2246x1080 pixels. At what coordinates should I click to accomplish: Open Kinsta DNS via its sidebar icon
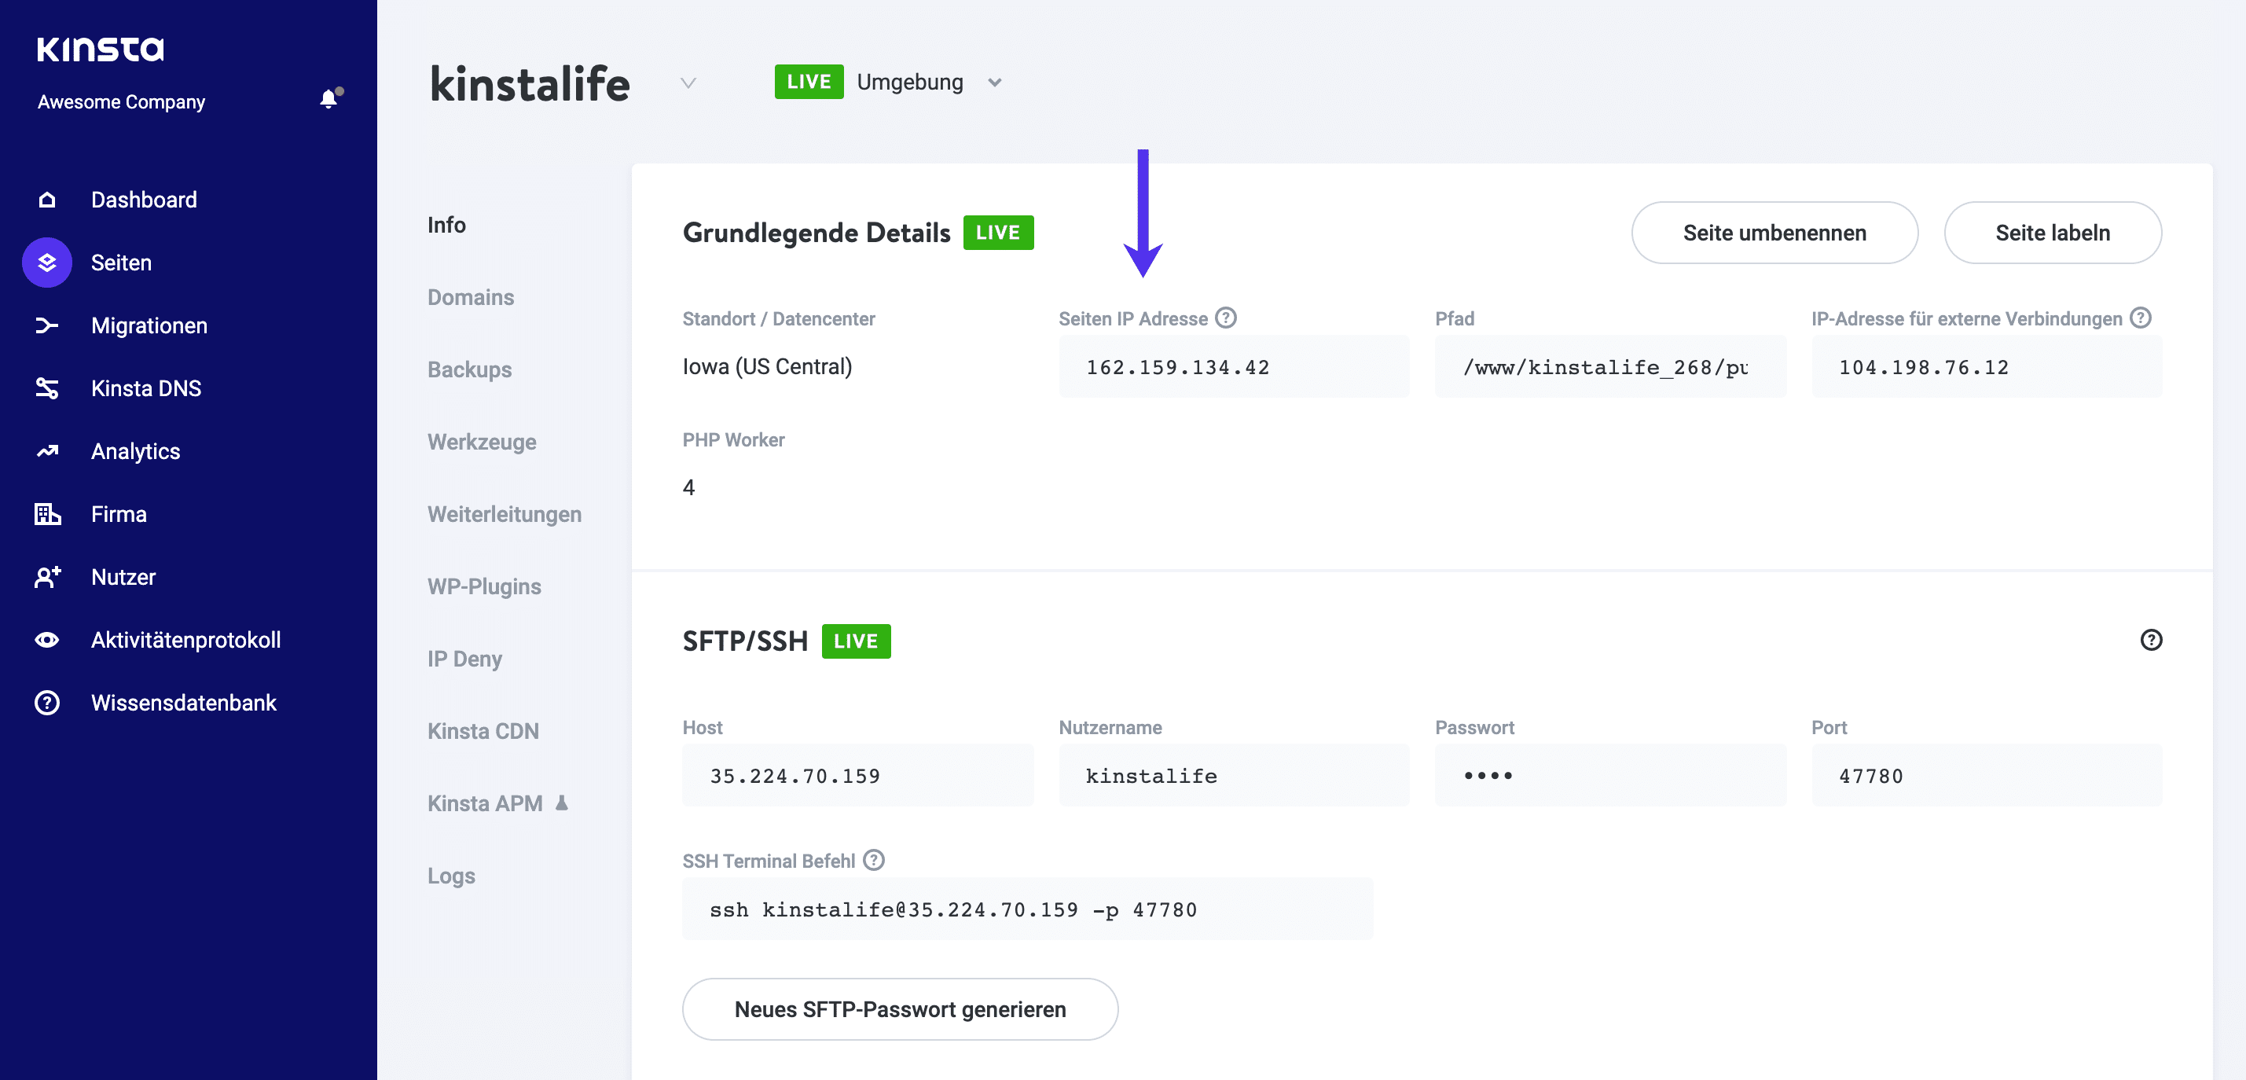(46, 388)
